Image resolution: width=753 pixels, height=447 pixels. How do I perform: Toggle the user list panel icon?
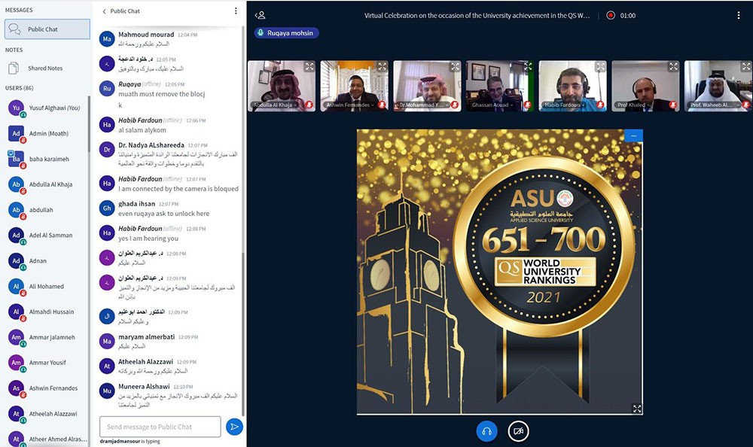tap(261, 15)
